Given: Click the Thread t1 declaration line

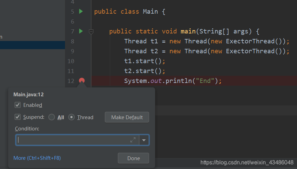Looking at the screenshot, I should point(207,41).
